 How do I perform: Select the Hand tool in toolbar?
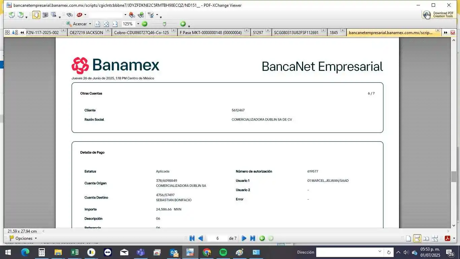[36, 15]
